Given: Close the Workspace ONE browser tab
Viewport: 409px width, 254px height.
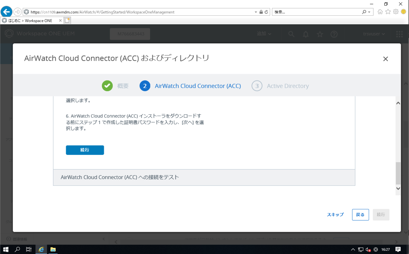Looking at the screenshot, I should coord(60,20).
